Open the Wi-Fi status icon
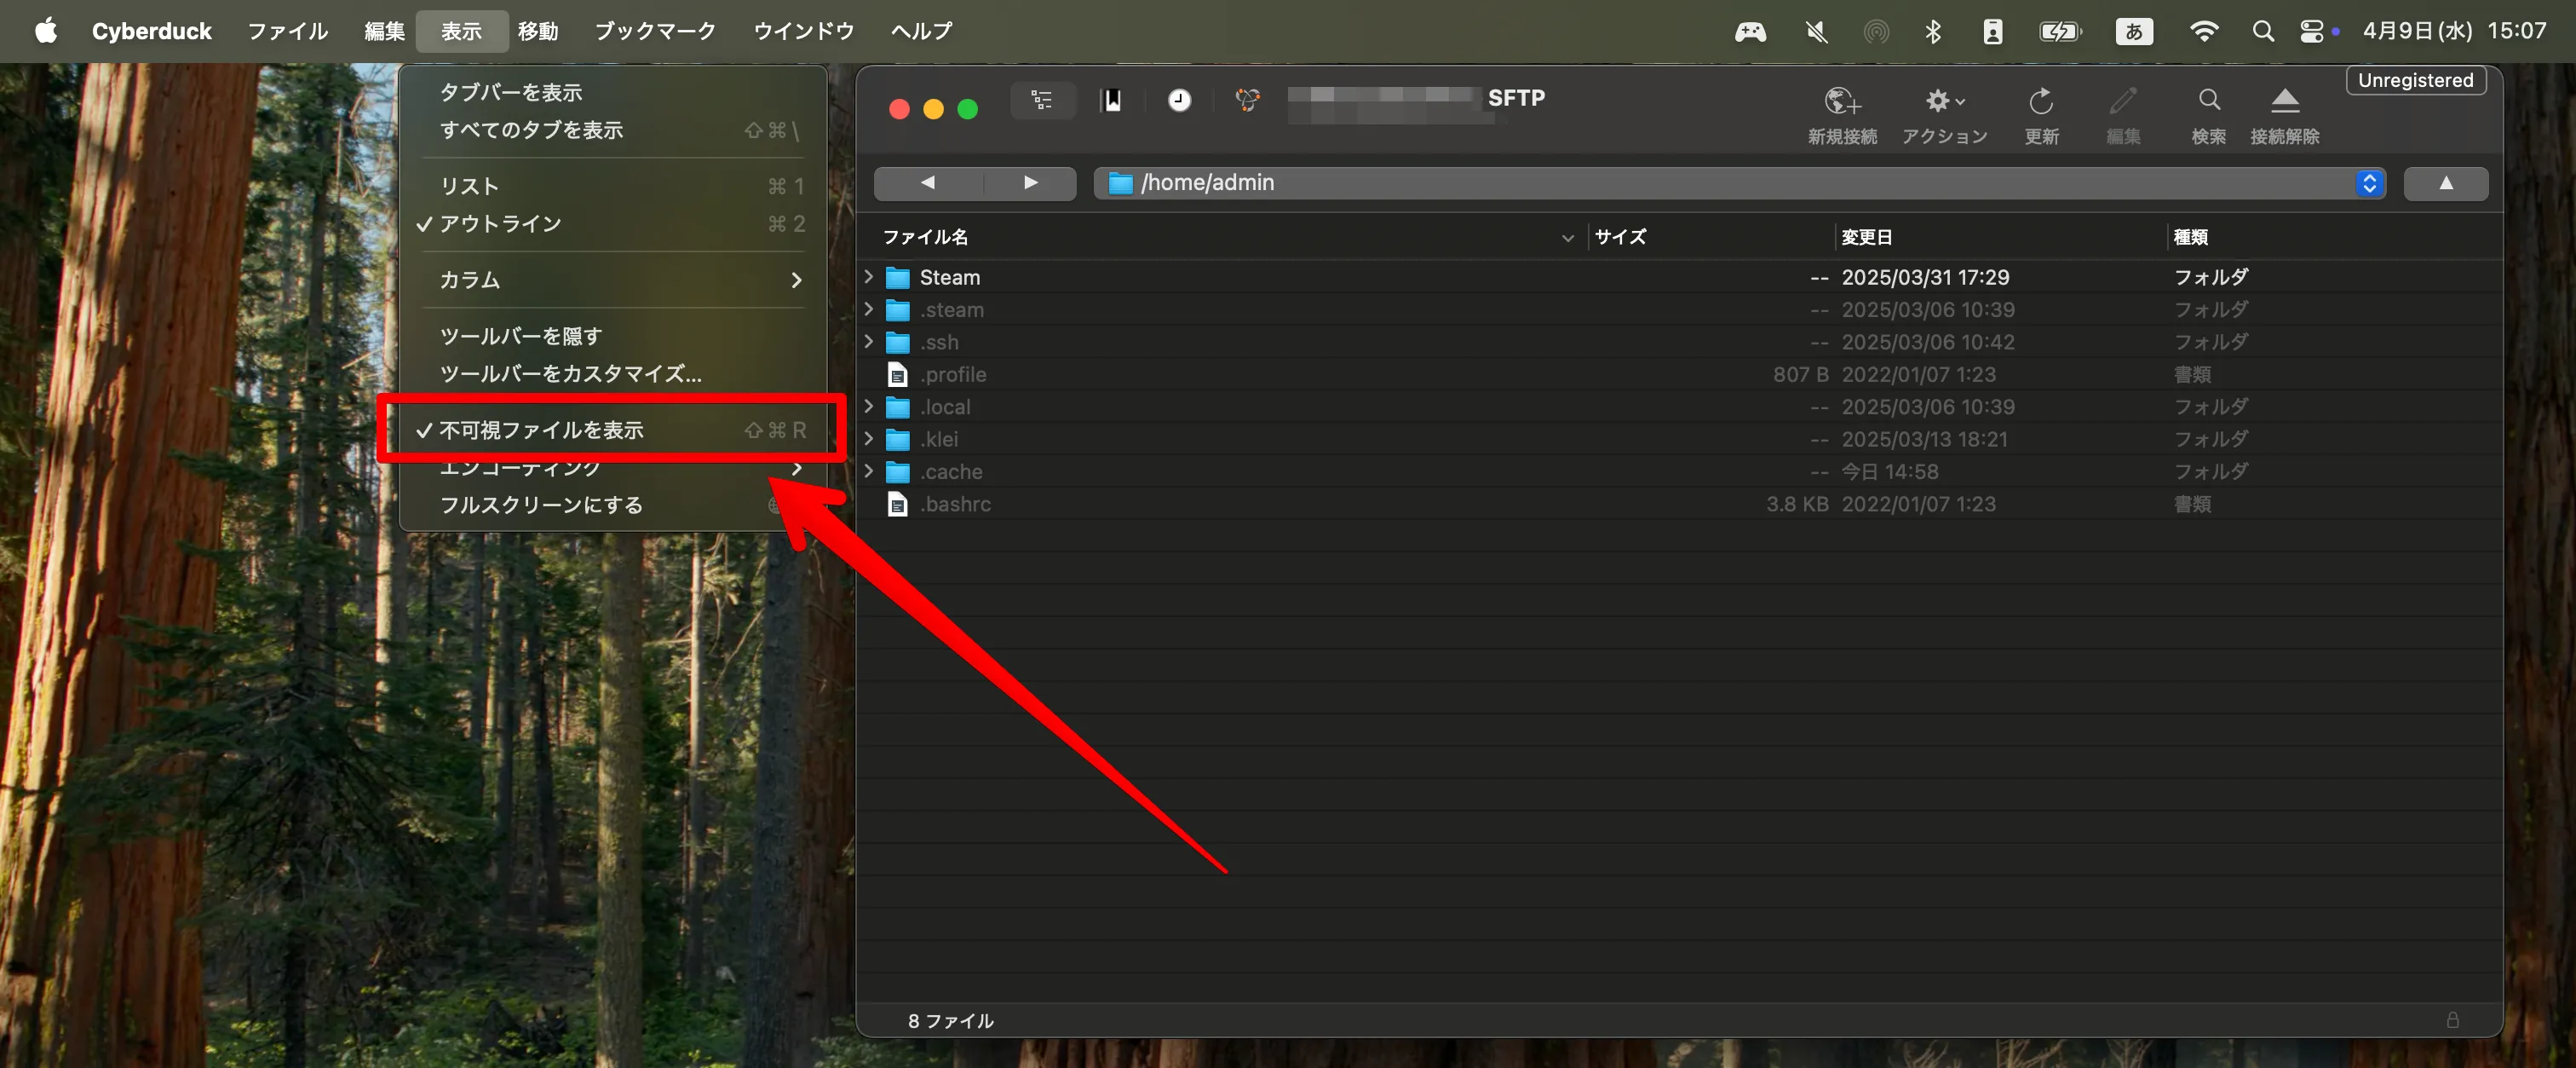Image resolution: width=2576 pixels, height=1068 pixels. pyautogui.click(x=2203, y=31)
